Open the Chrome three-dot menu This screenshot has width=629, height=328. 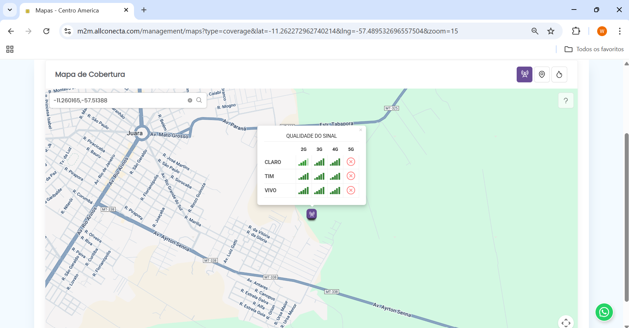coord(619,31)
